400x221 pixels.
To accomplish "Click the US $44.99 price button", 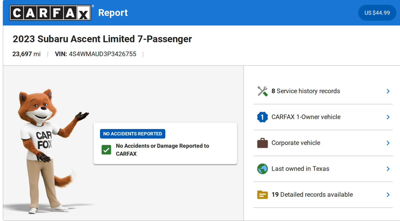I will pos(377,13).
